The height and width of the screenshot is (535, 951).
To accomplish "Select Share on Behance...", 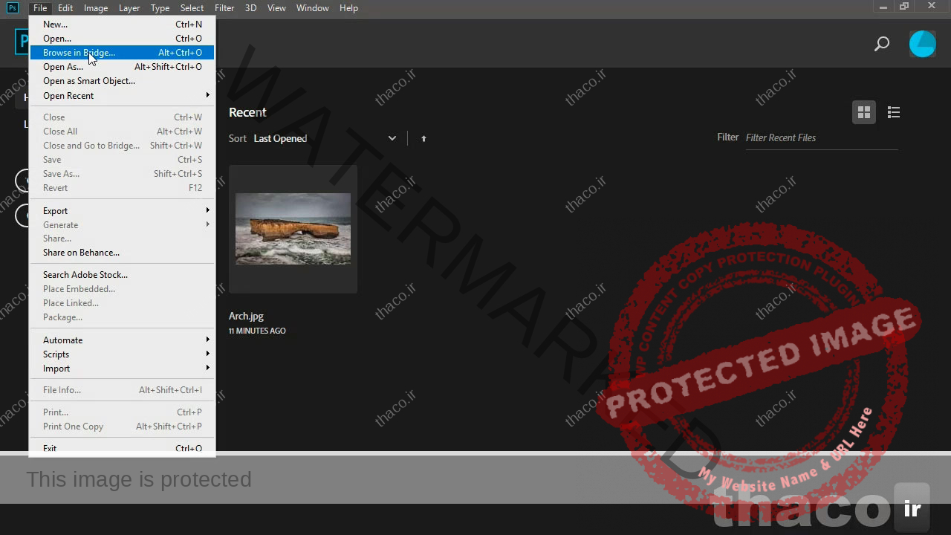I will pos(122,253).
